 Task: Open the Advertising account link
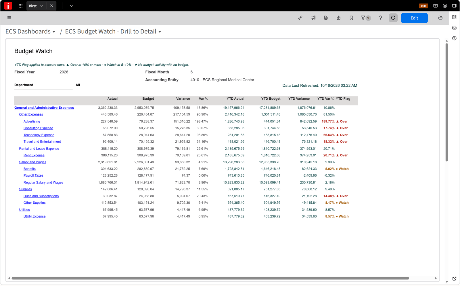coord(32,122)
